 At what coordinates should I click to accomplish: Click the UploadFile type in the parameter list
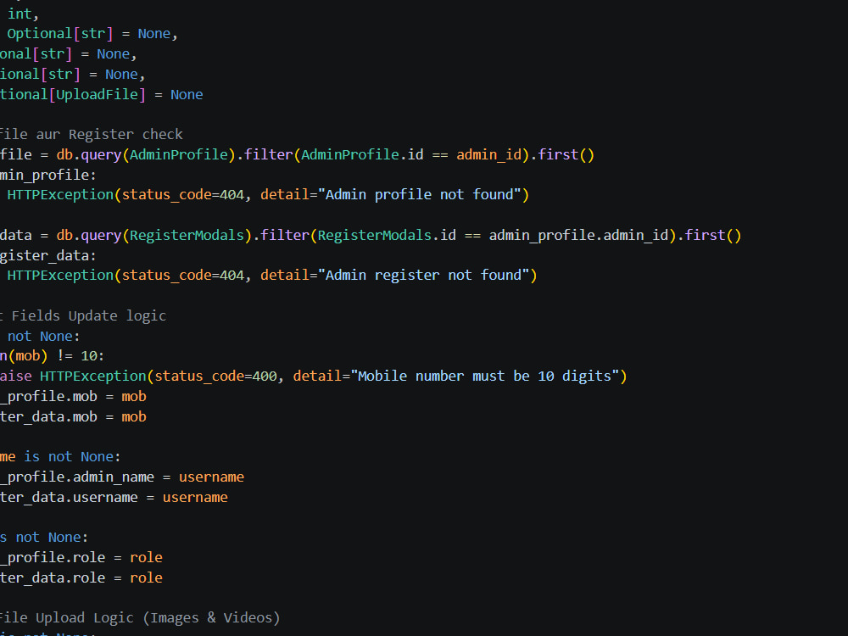[x=98, y=95]
